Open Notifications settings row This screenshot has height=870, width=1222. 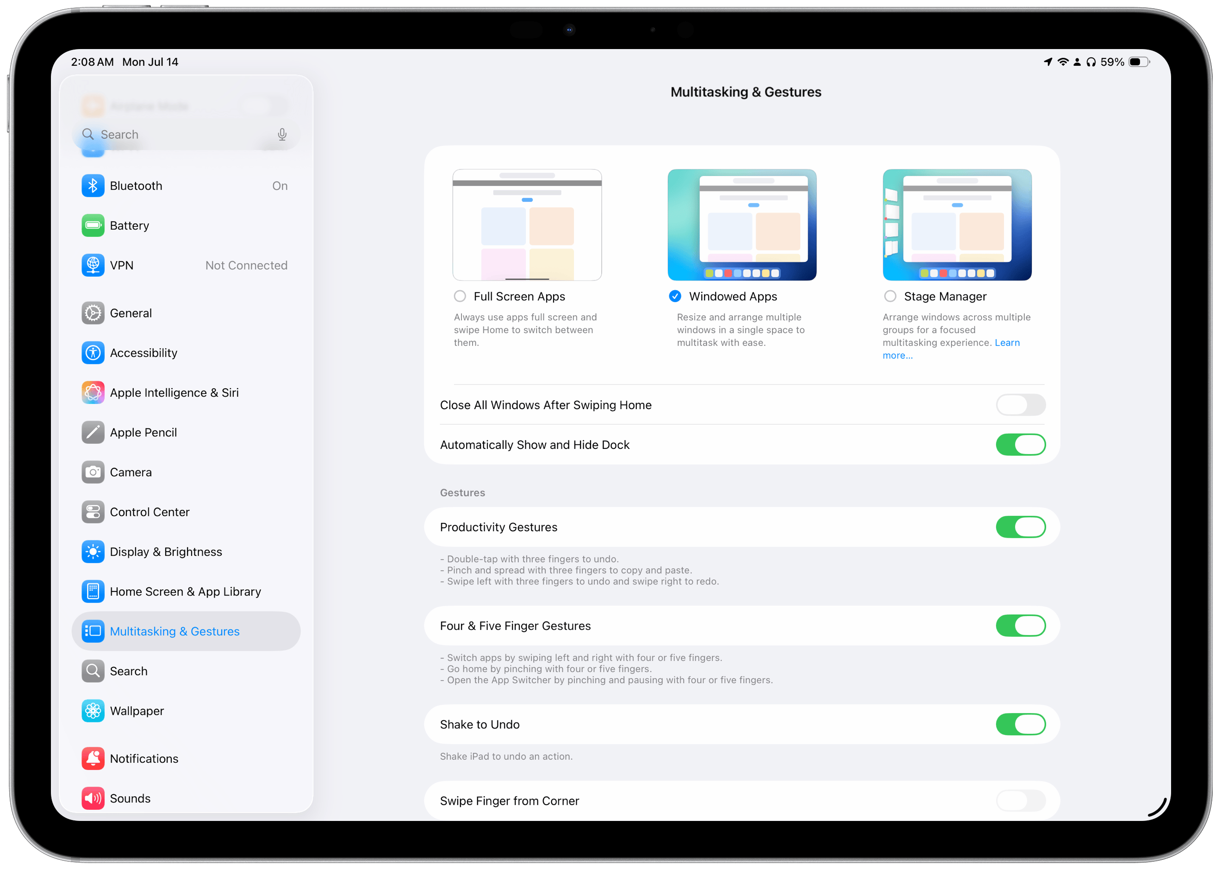coord(186,758)
